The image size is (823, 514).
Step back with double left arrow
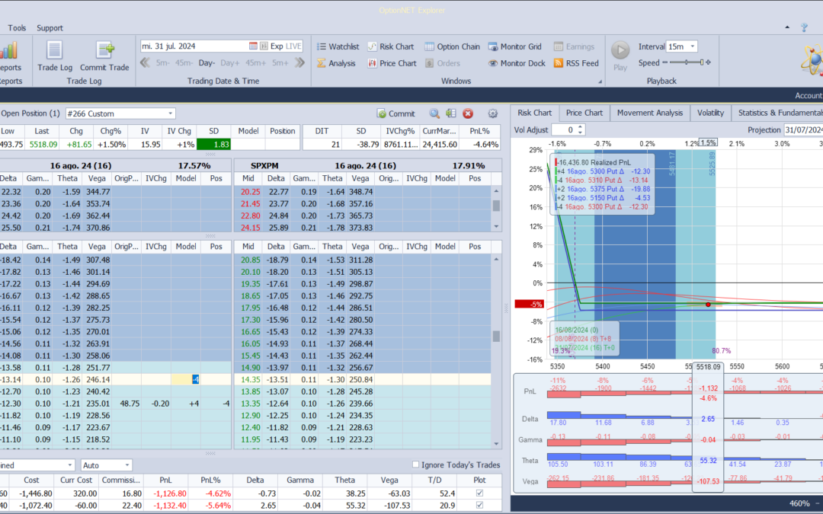pyautogui.click(x=145, y=63)
